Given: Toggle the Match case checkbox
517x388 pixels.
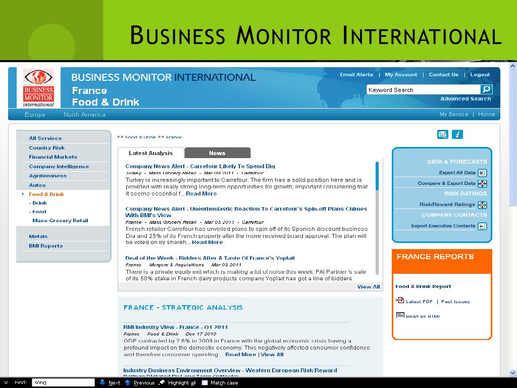Looking at the screenshot, I should coord(205,383).
